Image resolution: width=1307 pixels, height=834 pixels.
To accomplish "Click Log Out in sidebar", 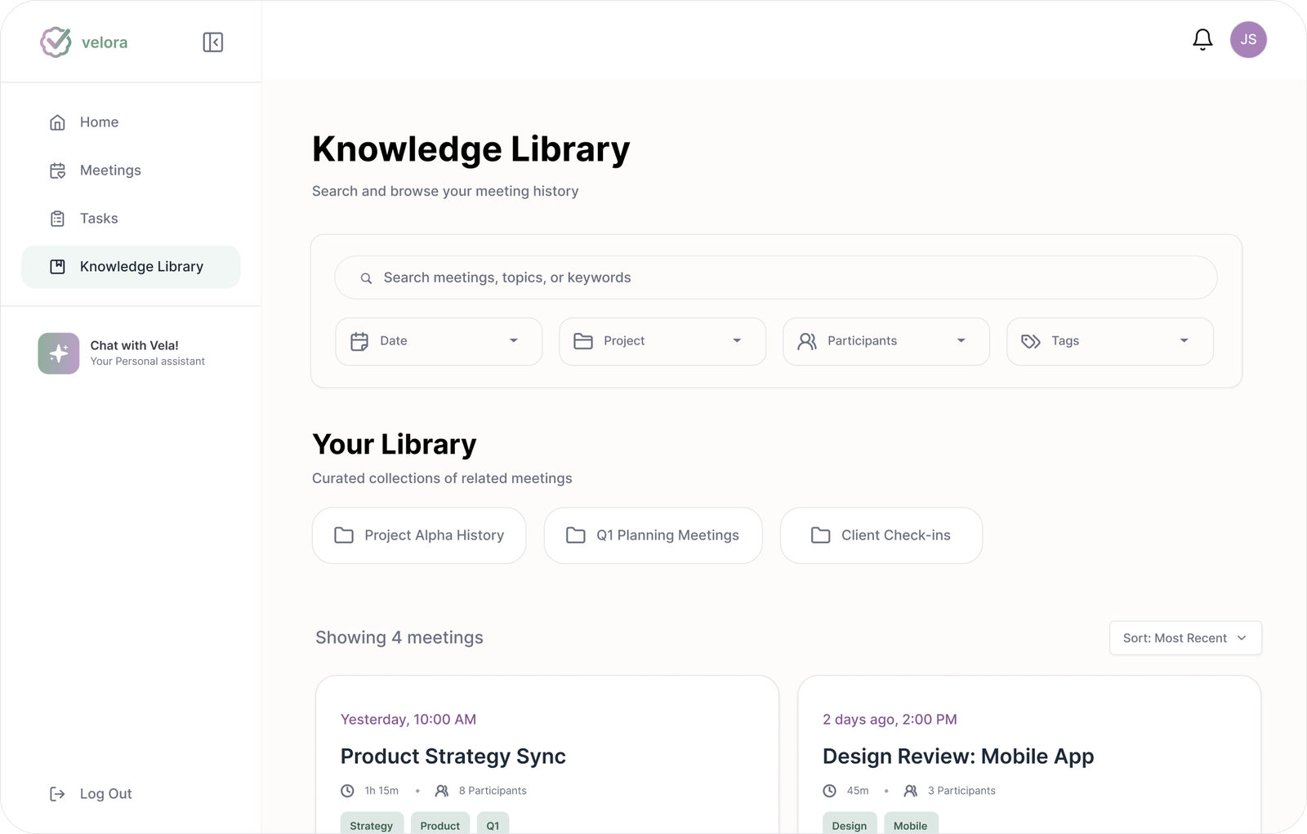I will [91, 794].
